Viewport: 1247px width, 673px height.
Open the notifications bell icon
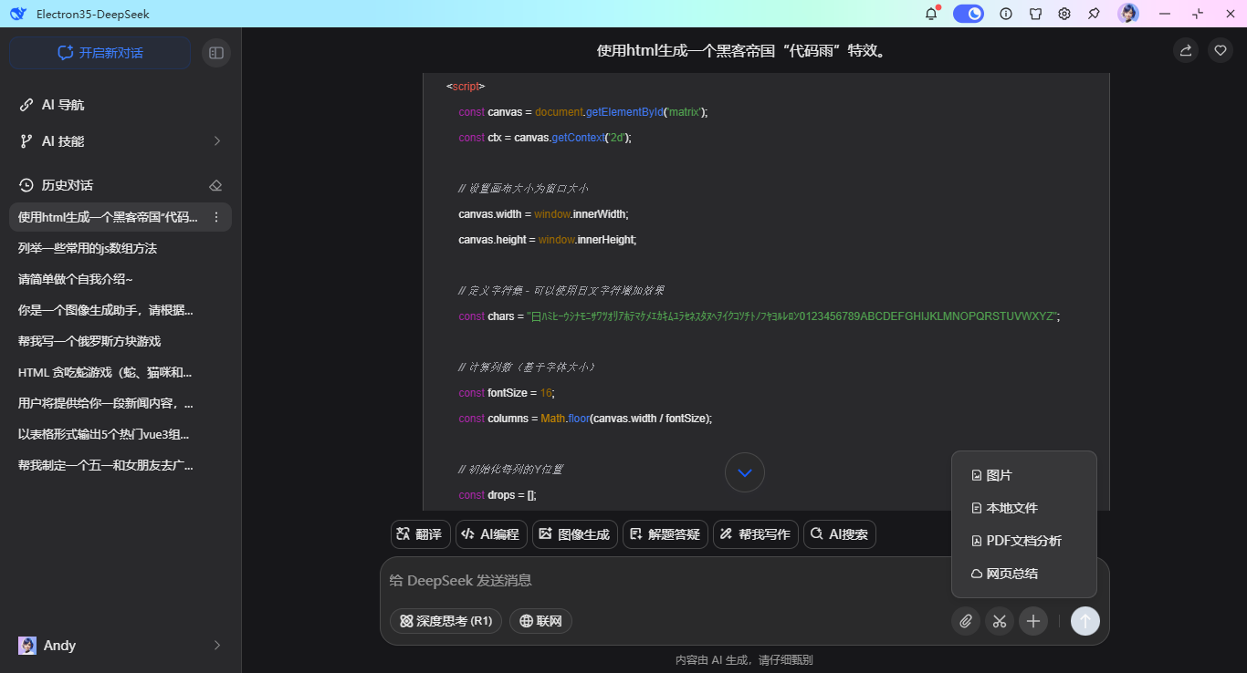(x=931, y=14)
